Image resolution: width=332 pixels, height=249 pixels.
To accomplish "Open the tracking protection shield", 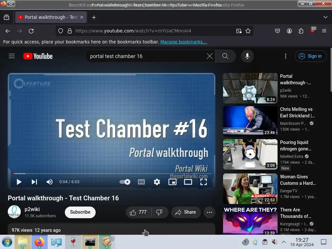I will pos(61,31).
